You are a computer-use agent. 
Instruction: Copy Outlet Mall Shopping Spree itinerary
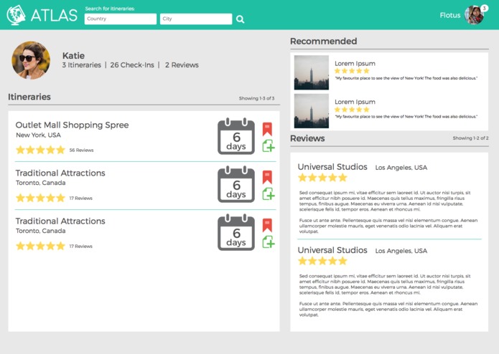pyautogui.click(x=269, y=146)
